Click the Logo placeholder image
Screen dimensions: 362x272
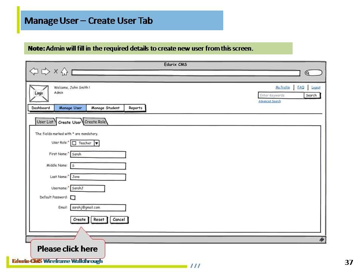[x=38, y=93]
